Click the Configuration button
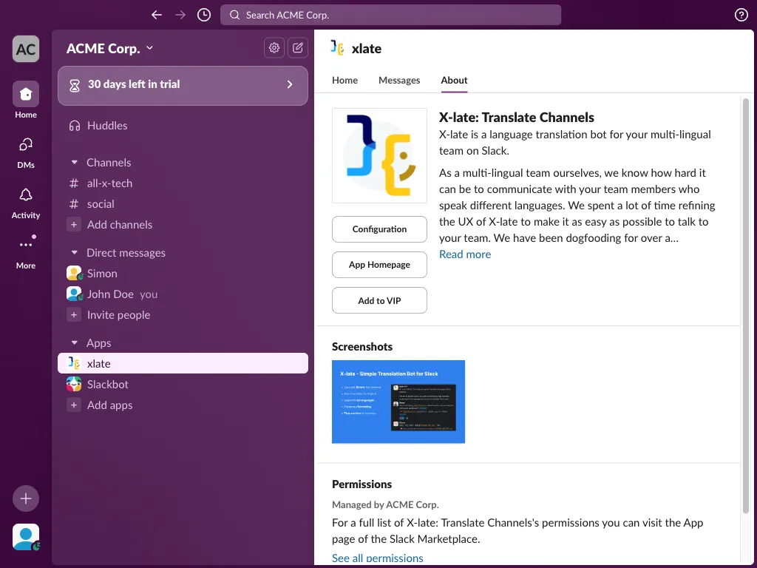Image resolution: width=757 pixels, height=568 pixels. [379, 229]
